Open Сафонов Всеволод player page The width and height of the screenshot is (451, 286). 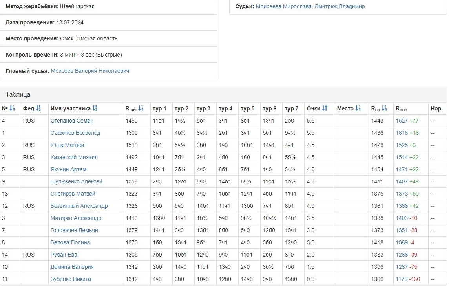[x=75, y=133]
